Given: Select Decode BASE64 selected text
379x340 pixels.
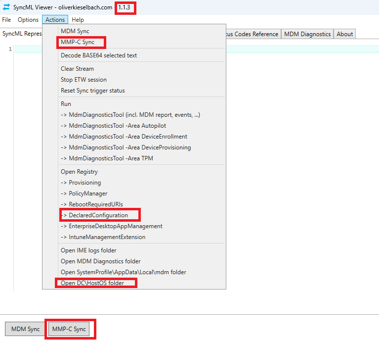Looking at the screenshot, I should (x=134, y=55).
